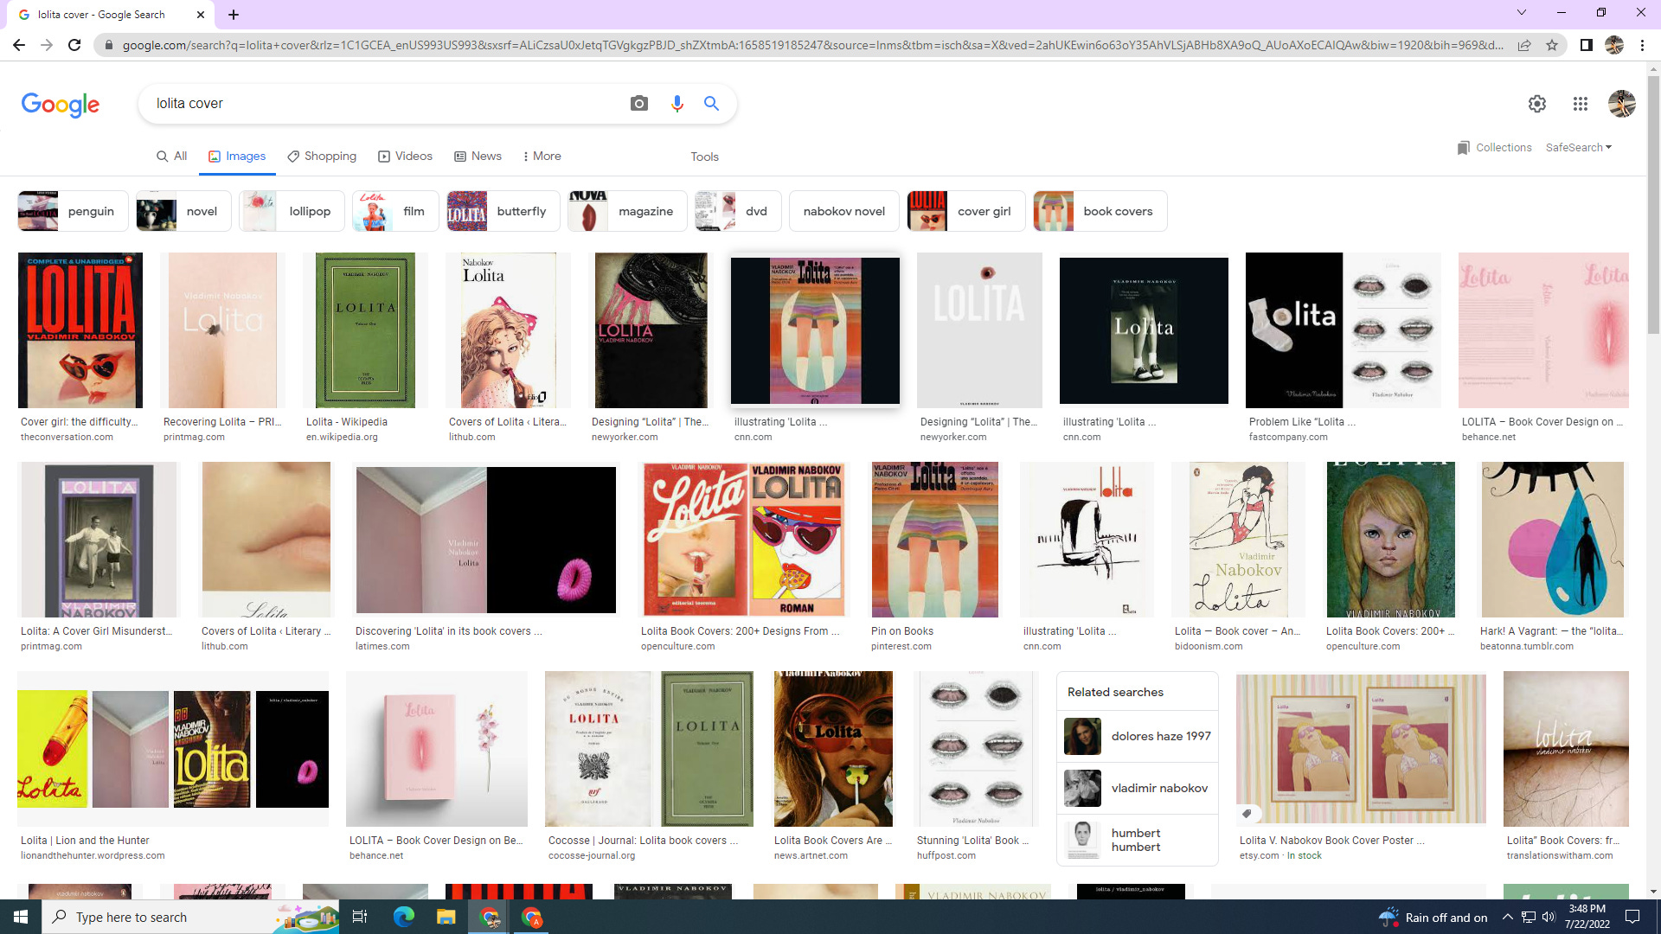This screenshot has width=1661, height=934.
Task: Open volume control in system tray
Action: (x=1549, y=917)
